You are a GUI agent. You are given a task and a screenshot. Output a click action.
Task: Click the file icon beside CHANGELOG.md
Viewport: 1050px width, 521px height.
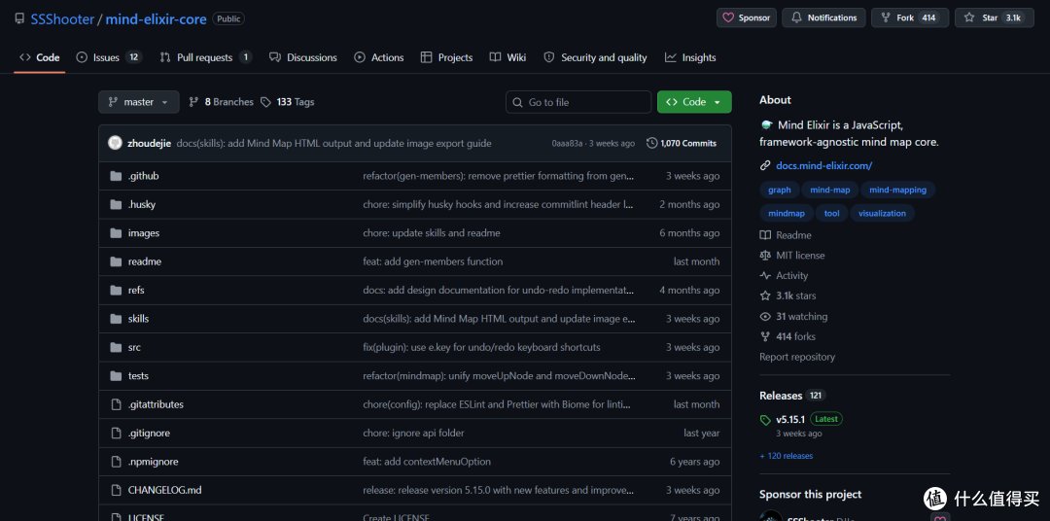point(116,490)
